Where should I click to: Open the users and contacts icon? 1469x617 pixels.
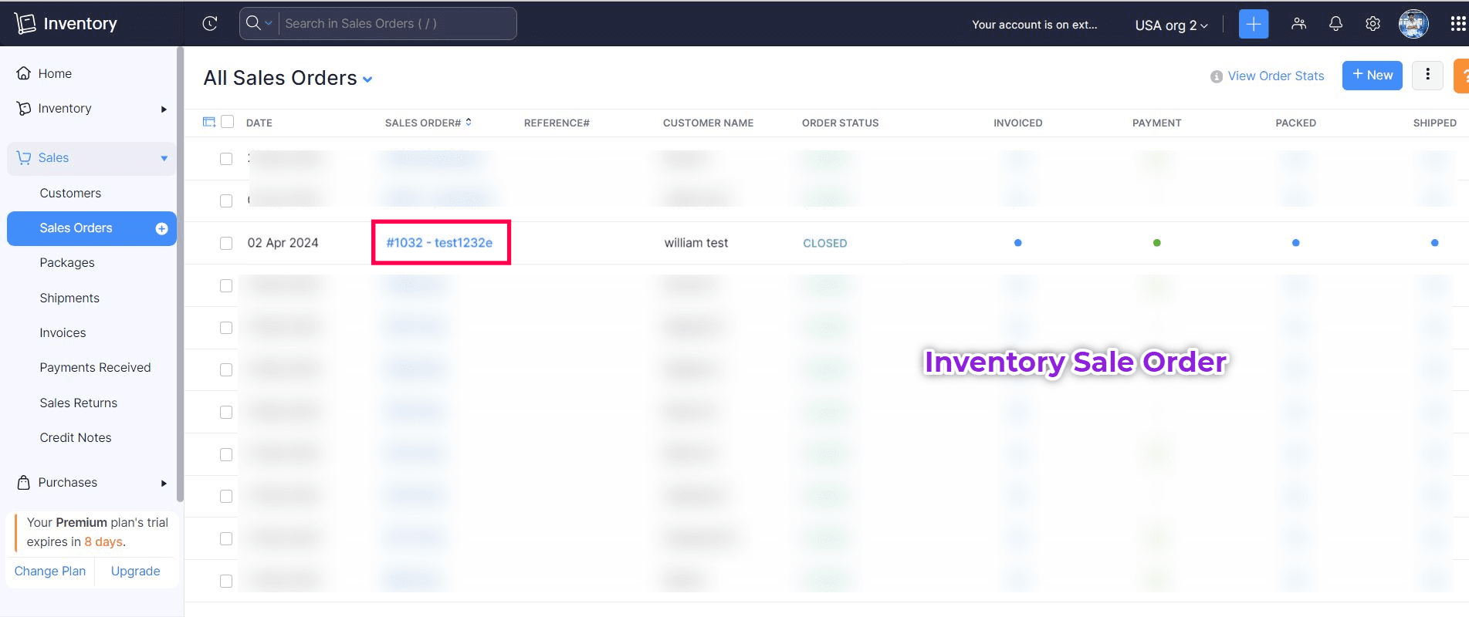[x=1298, y=24]
